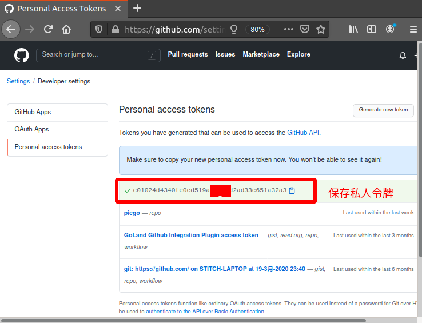This screenshot has width=422, height=323.
Task: Save page to Pocket
Action: point(304,29)
